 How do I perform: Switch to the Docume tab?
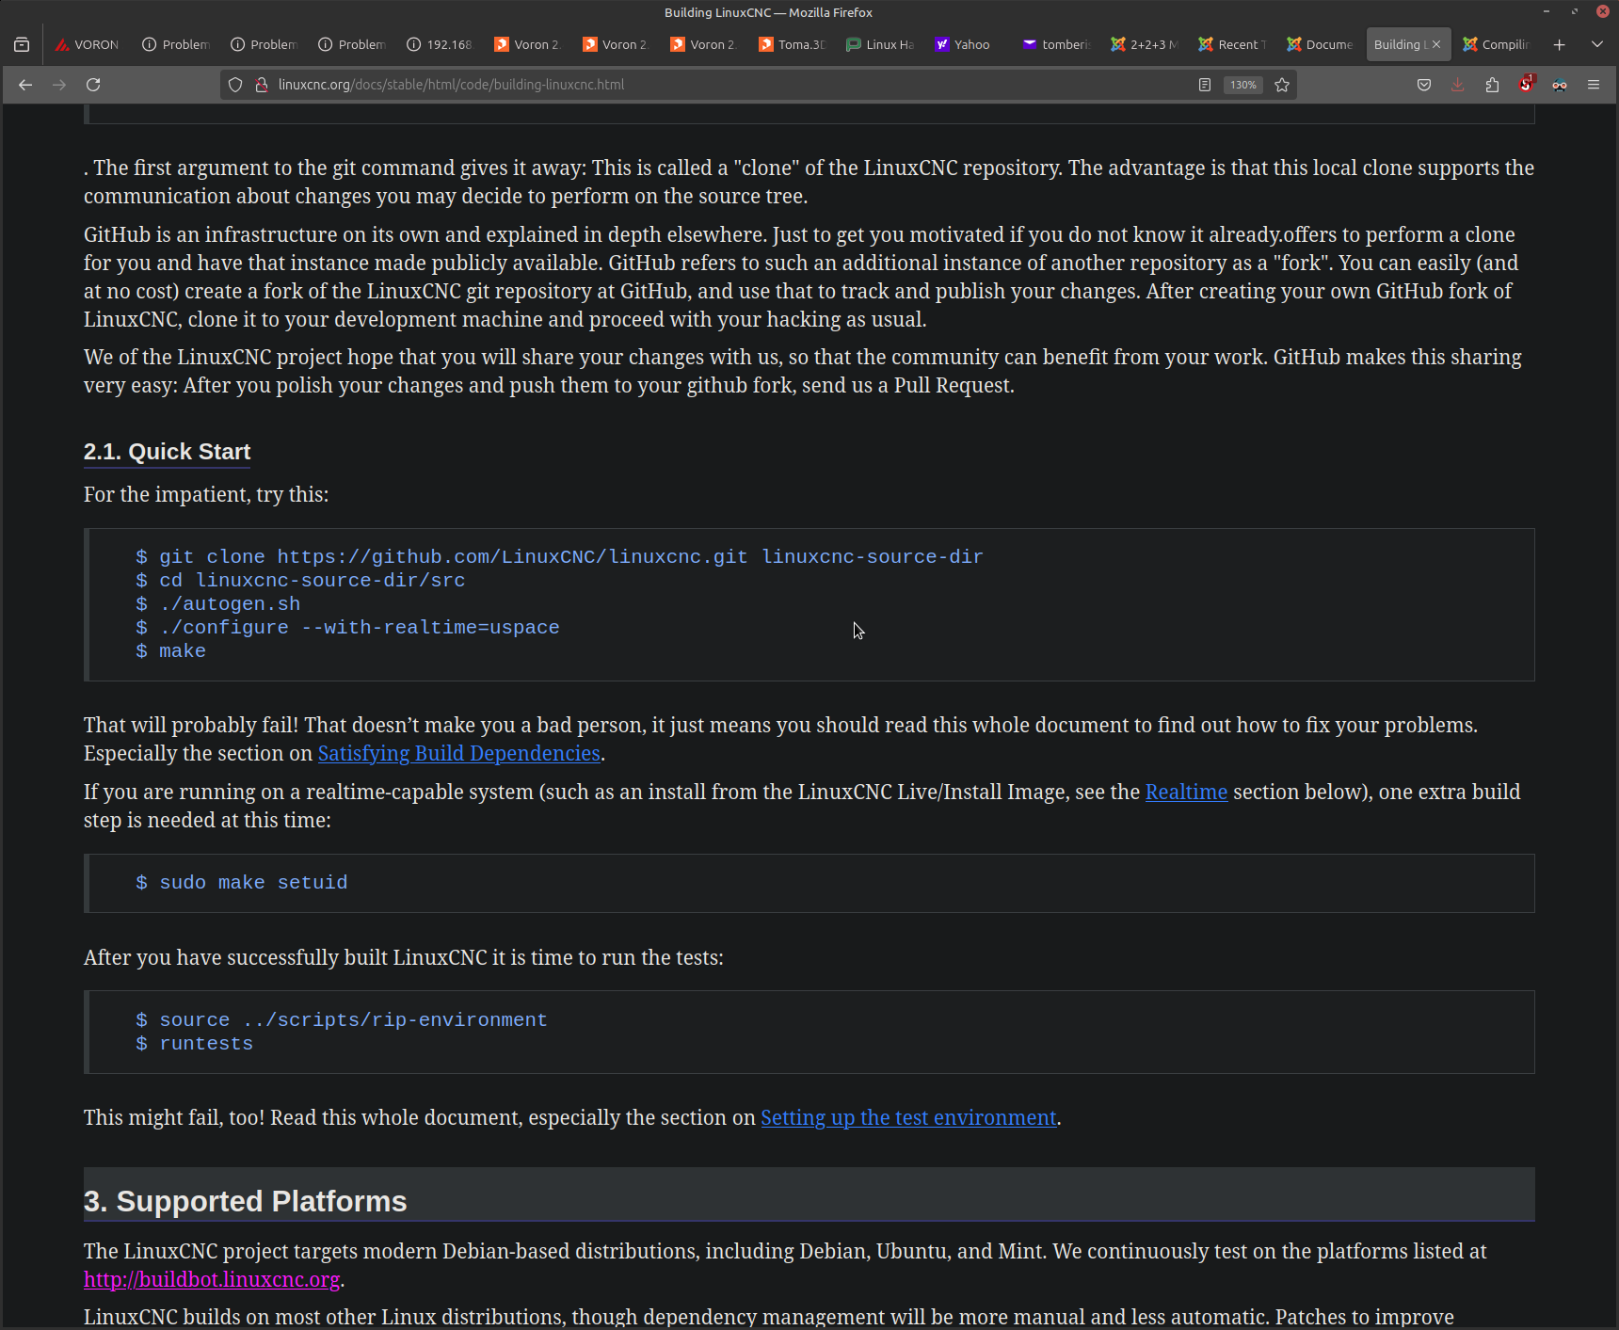point(1320,44)
